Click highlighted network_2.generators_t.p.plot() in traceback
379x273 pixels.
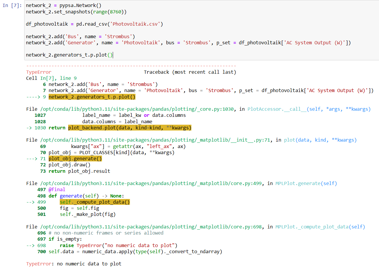coord(92,97)
